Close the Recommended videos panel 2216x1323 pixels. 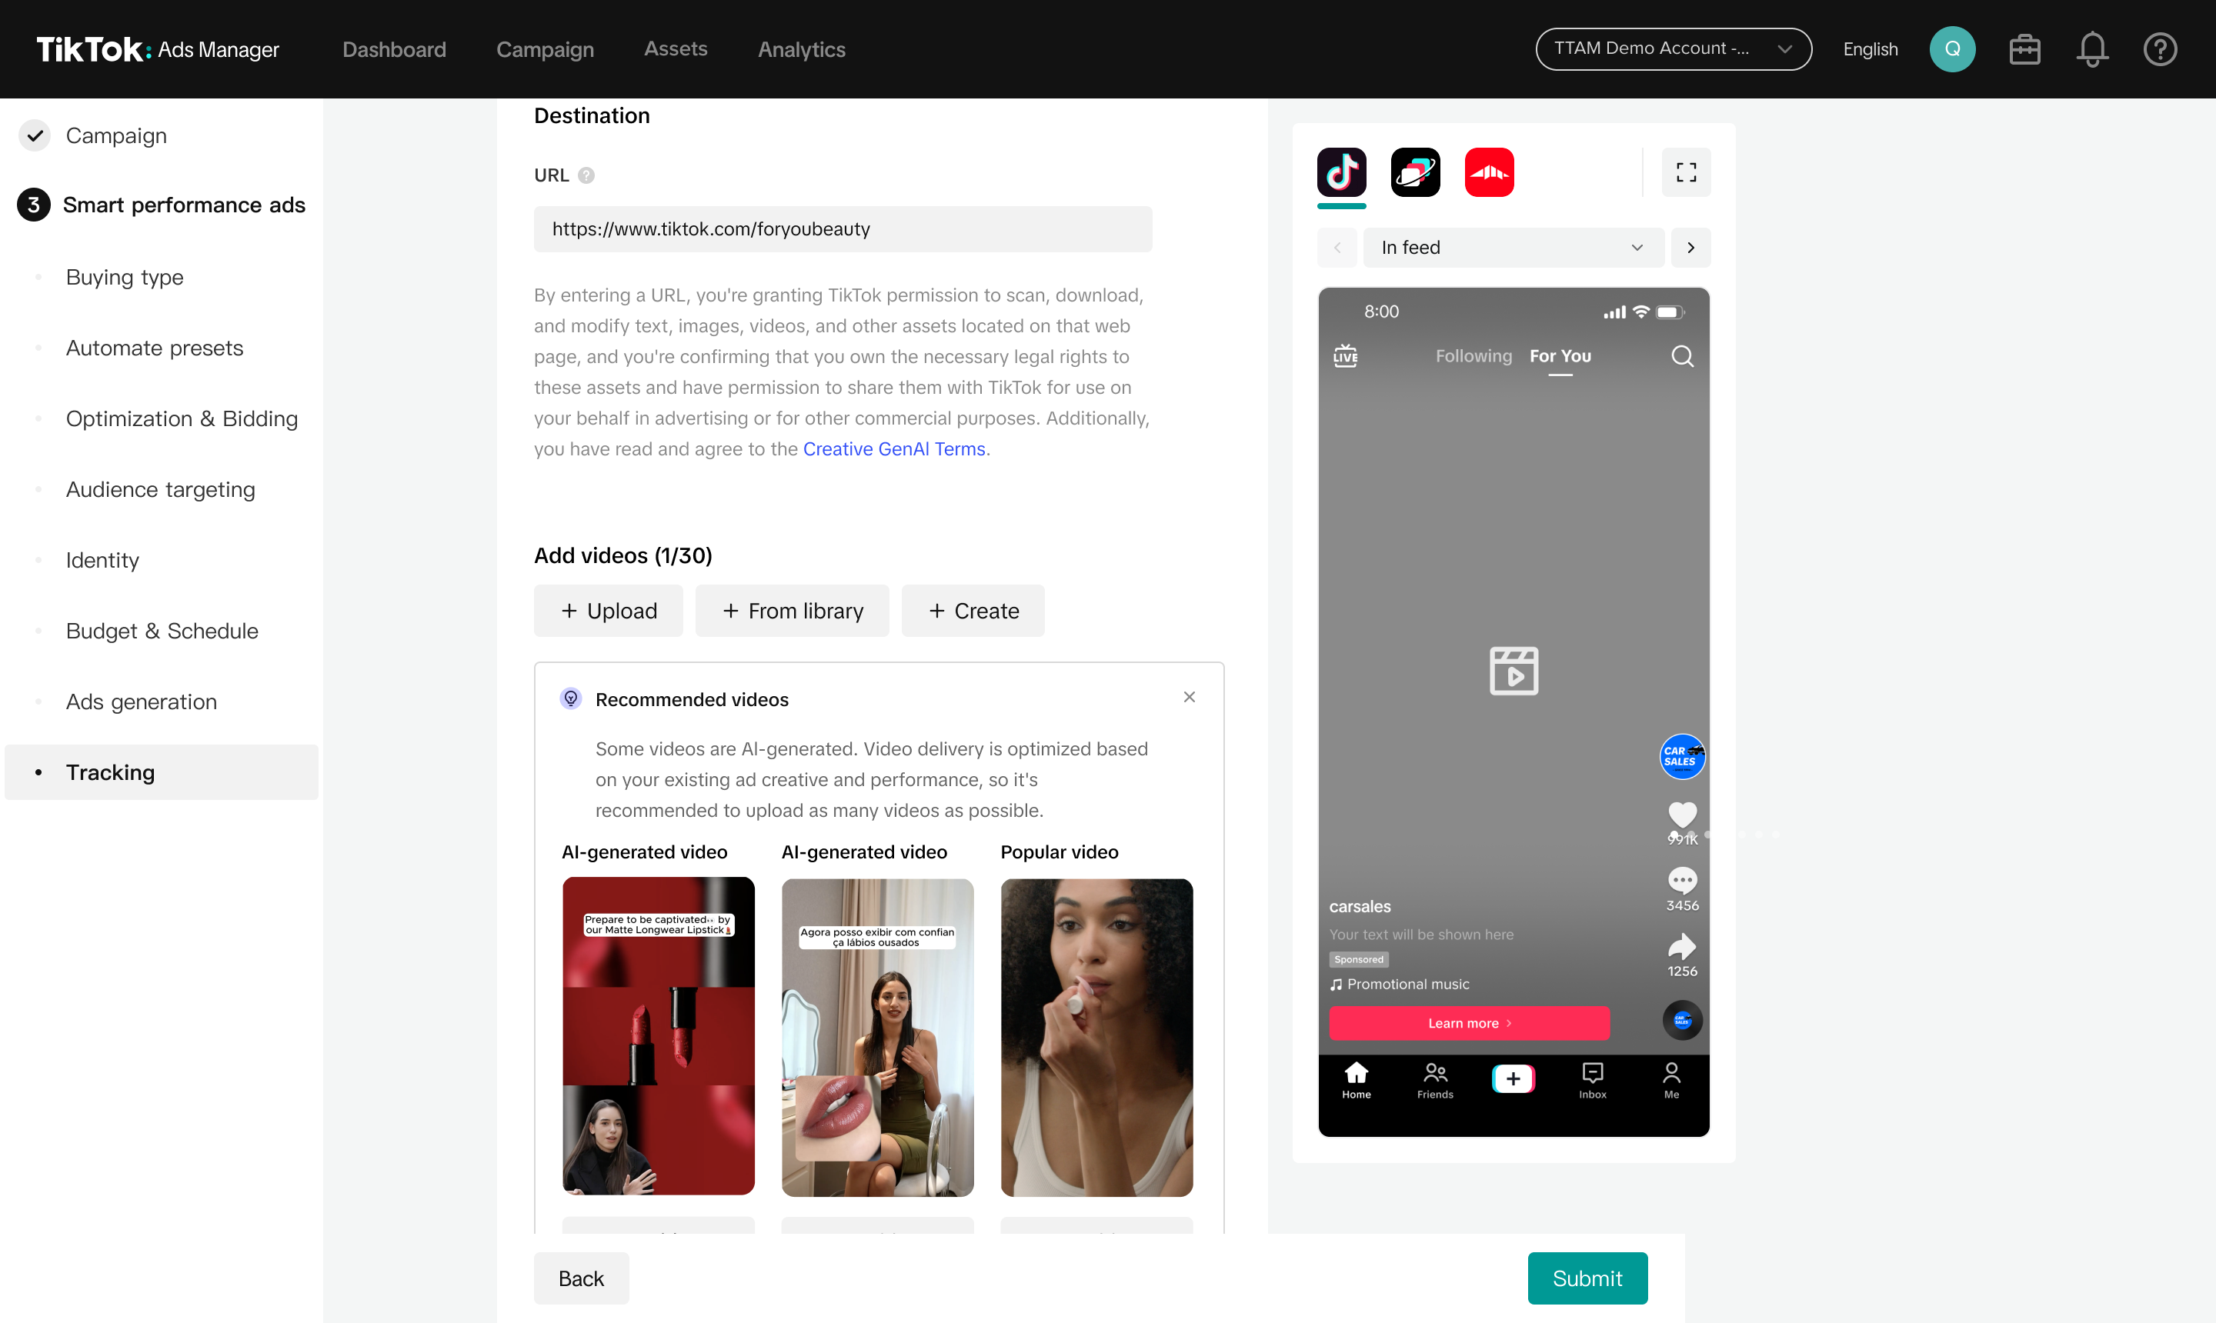click(1189, 697)
